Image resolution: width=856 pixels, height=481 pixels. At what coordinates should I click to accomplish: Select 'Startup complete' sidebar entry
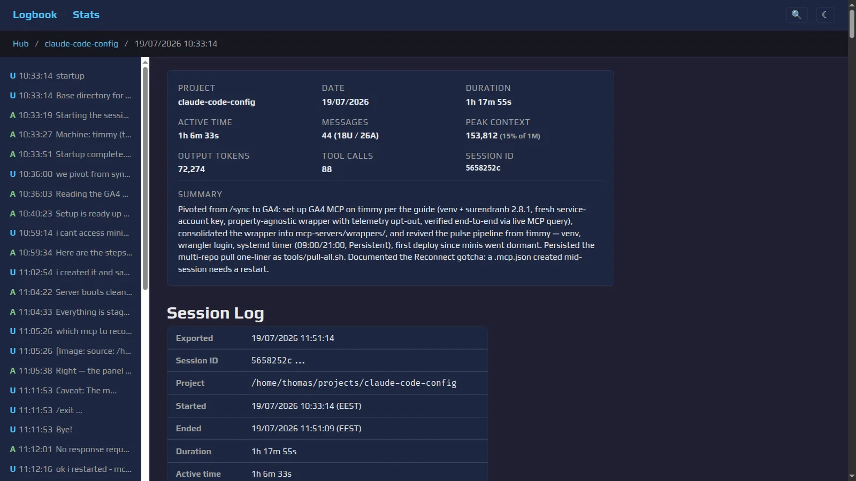pyautogui.click(x=71, y=154)
